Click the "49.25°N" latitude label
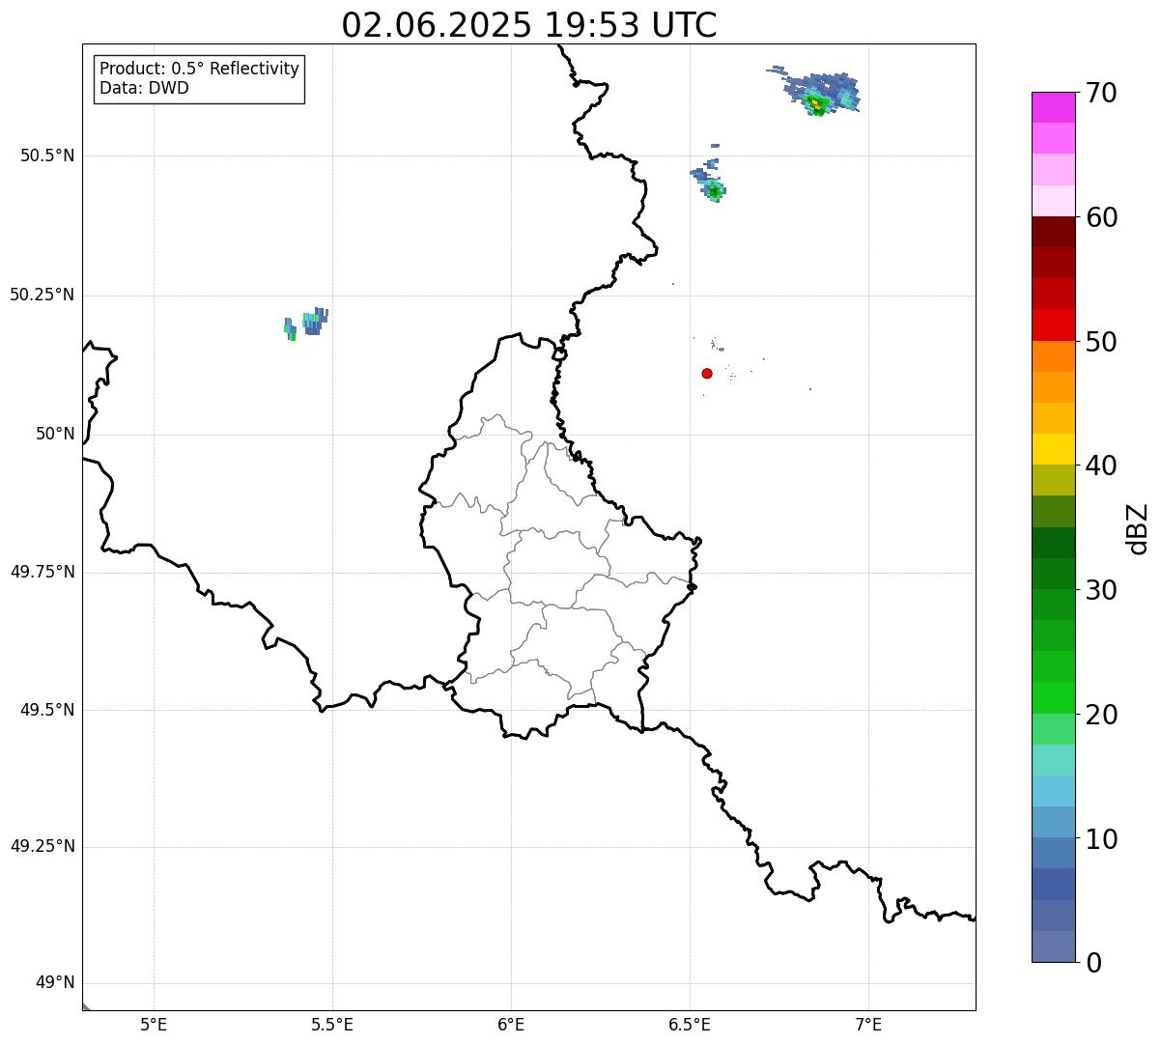 pyautogui.click(x=42, y=847)
